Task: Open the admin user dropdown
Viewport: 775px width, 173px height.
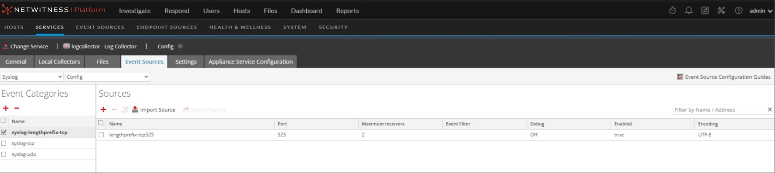Action: [x=761, y=11]
